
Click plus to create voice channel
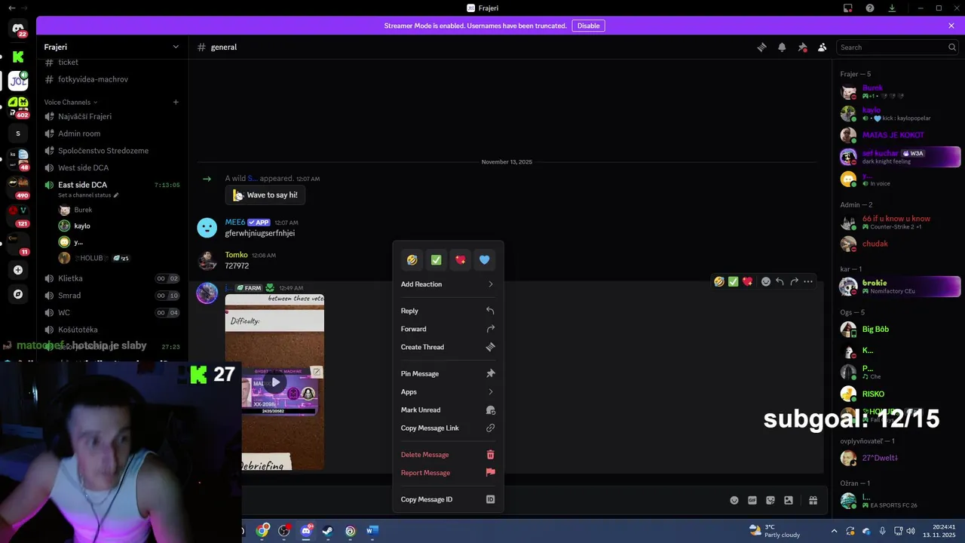176,102
